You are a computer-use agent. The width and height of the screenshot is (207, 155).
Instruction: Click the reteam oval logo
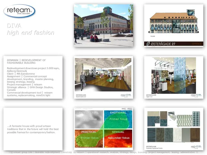[19, 11]
